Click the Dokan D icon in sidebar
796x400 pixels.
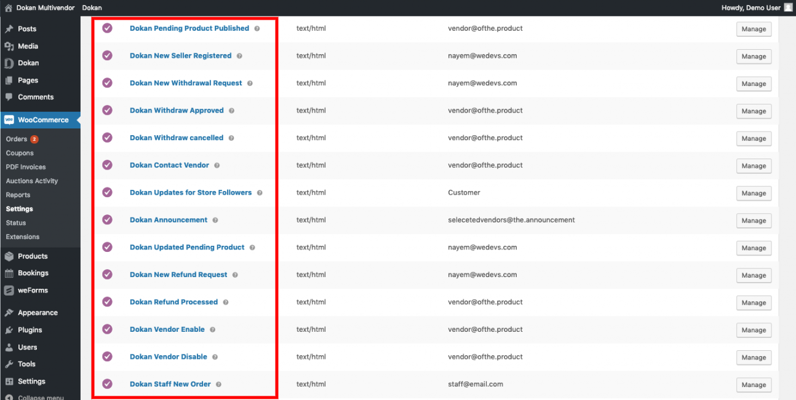[9, 63]
